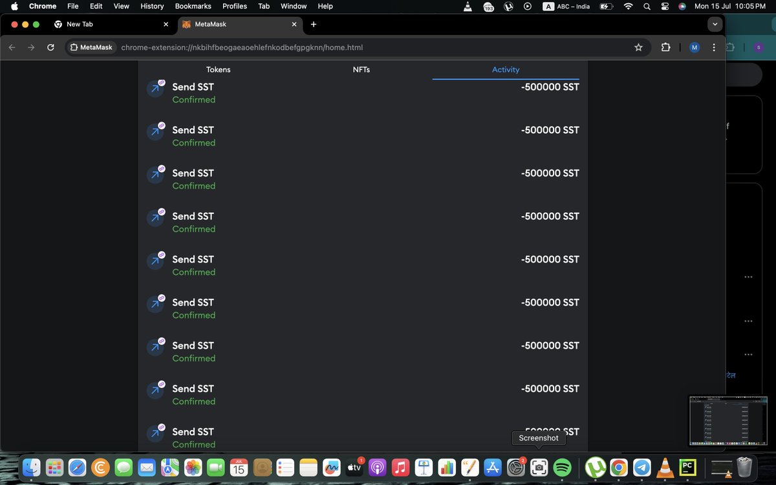This screenshot has height=485, width=776.
Task: Launch Siri from the menu bar
Action: (x=682, y=6)
